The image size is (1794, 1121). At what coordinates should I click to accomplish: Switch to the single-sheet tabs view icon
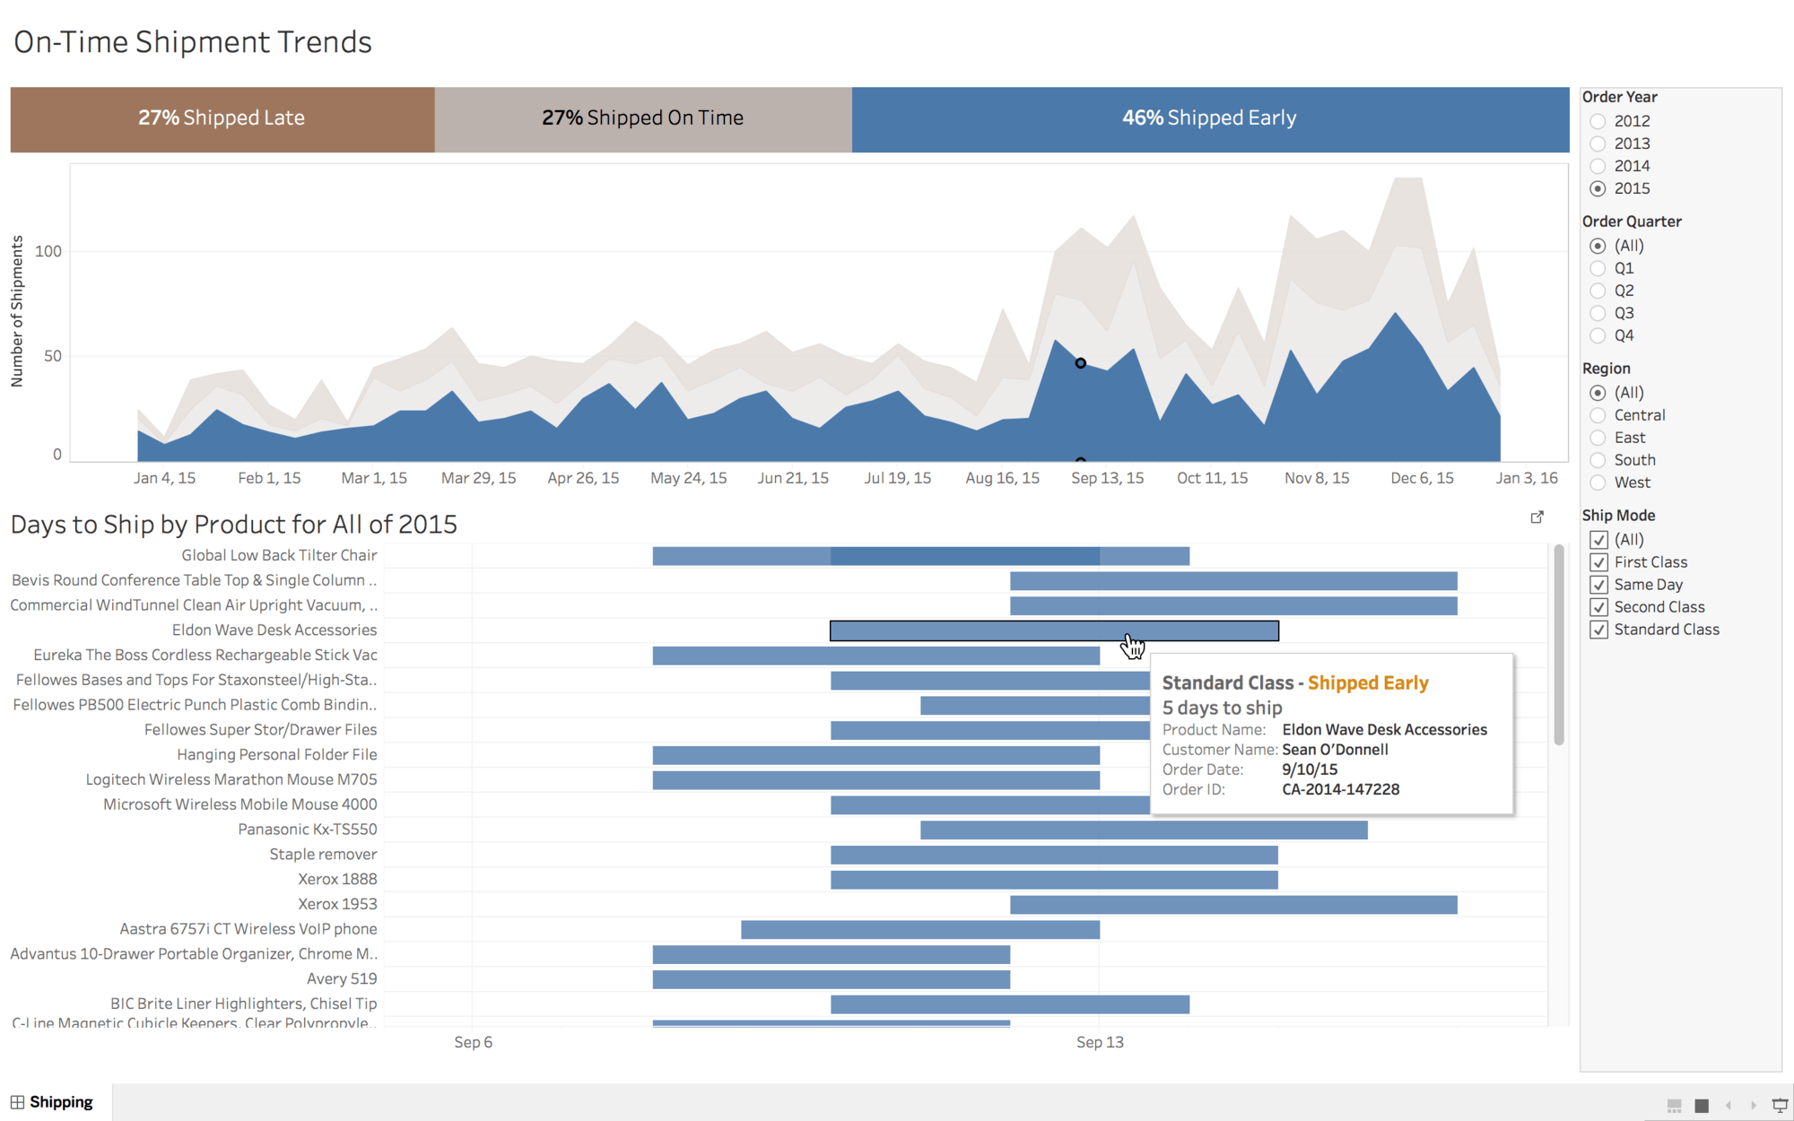point(1702,1105)
